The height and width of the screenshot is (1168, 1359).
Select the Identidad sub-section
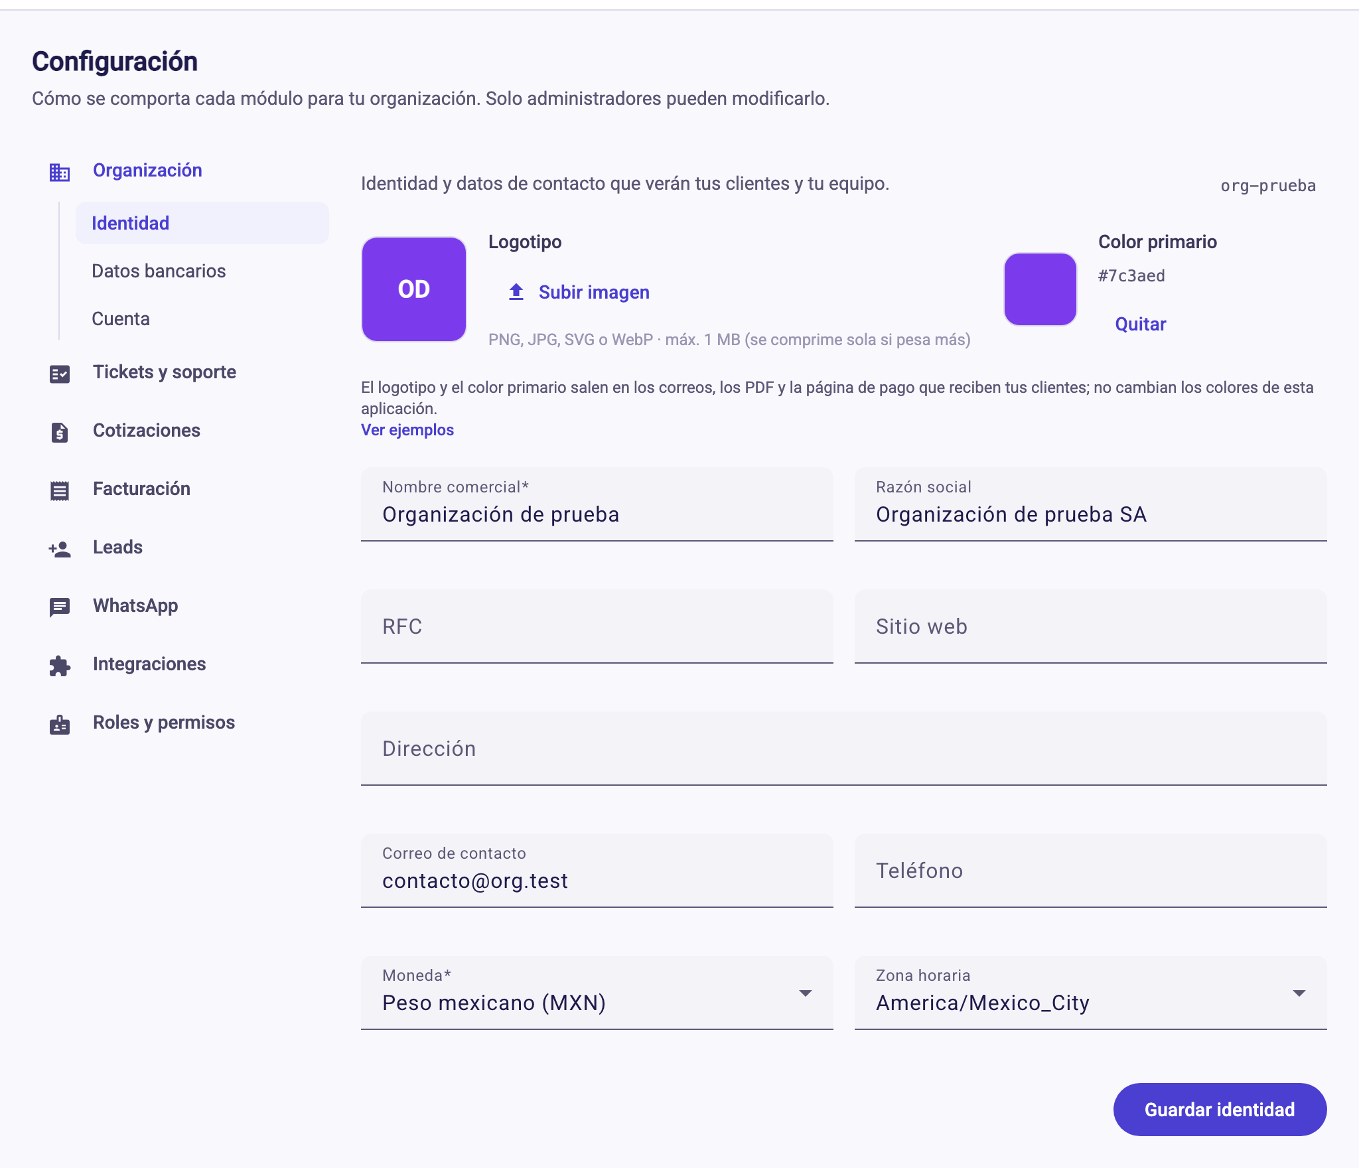(202, 223)
